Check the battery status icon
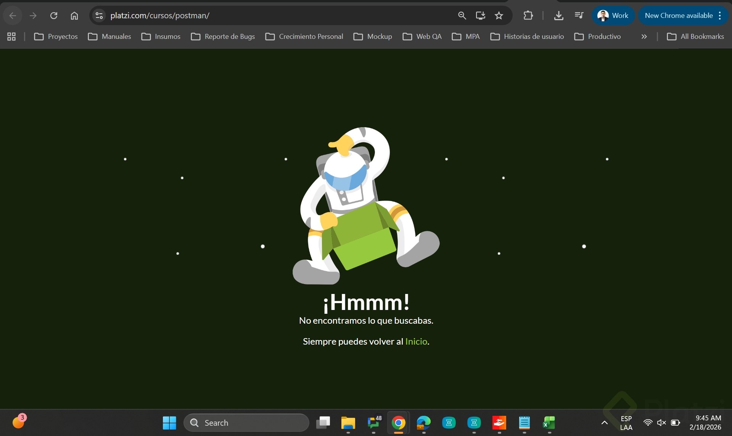The width and height of the screenshot is (732, 436). pos(675,423)
